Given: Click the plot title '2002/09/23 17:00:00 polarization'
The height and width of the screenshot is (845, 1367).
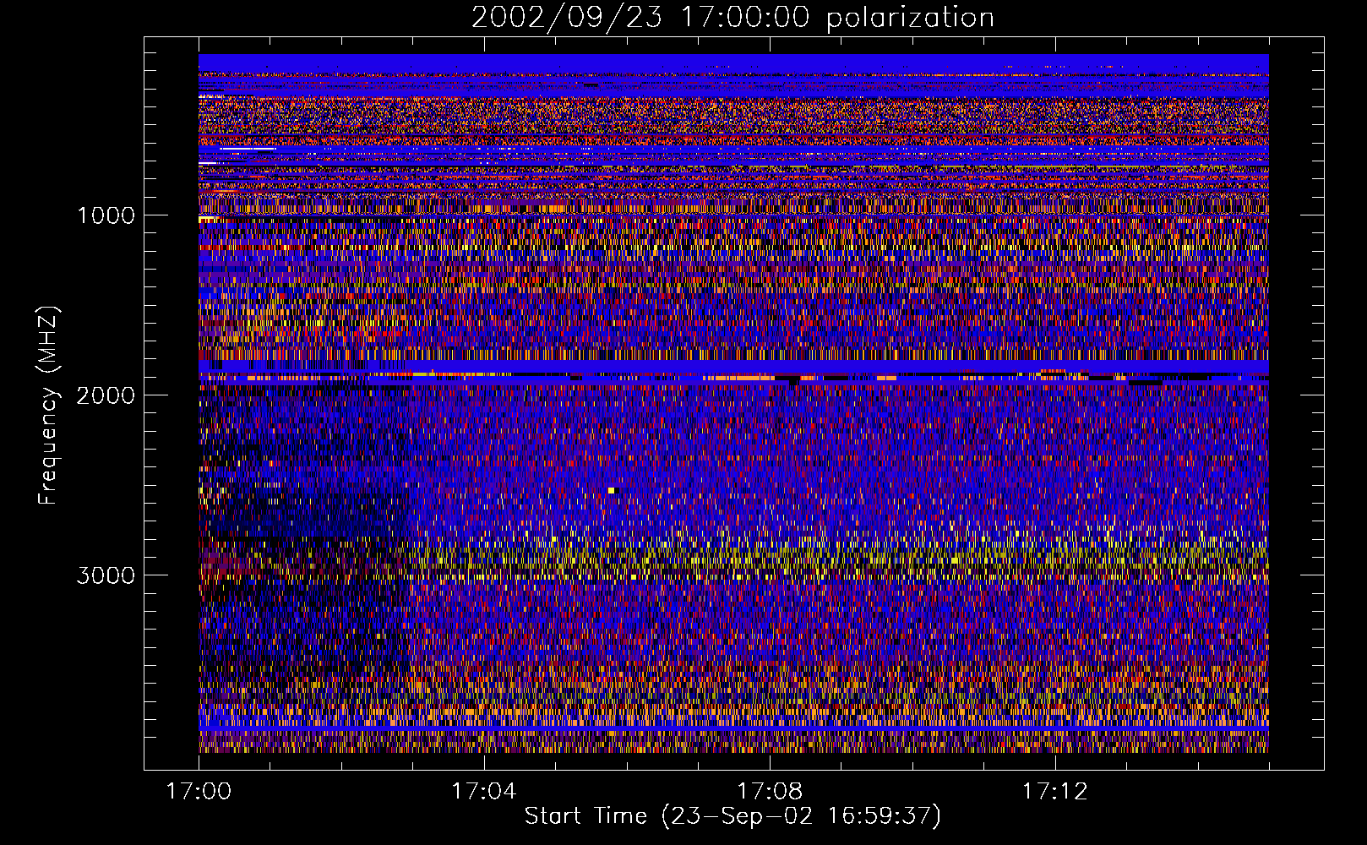Looking at the screenshot, I should coord(733,18).
